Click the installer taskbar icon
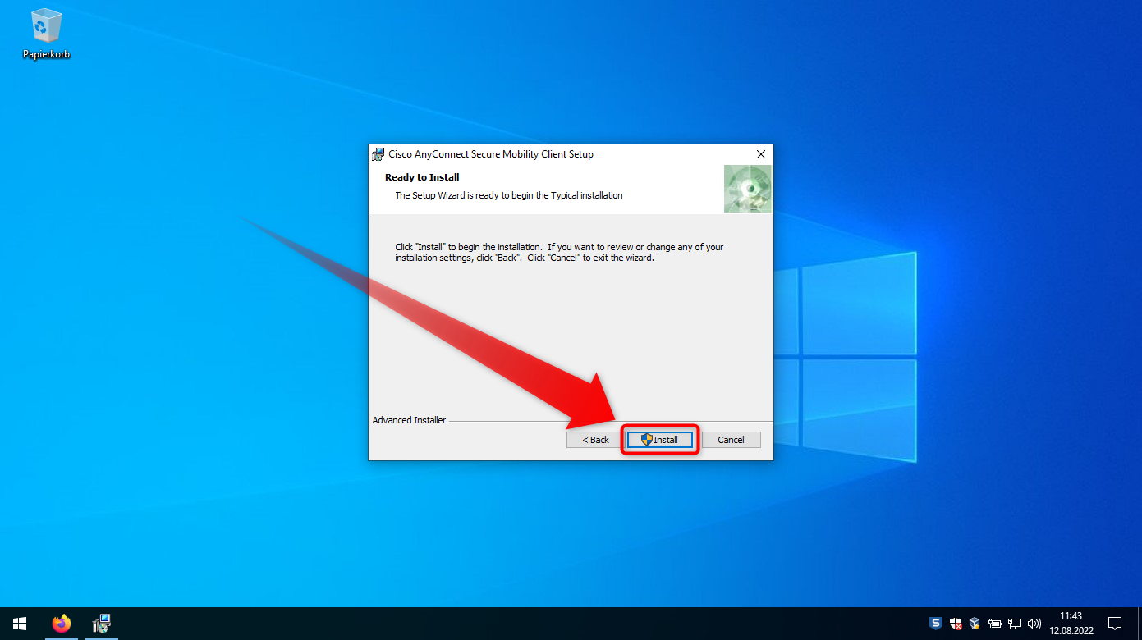 click(102, 624)
